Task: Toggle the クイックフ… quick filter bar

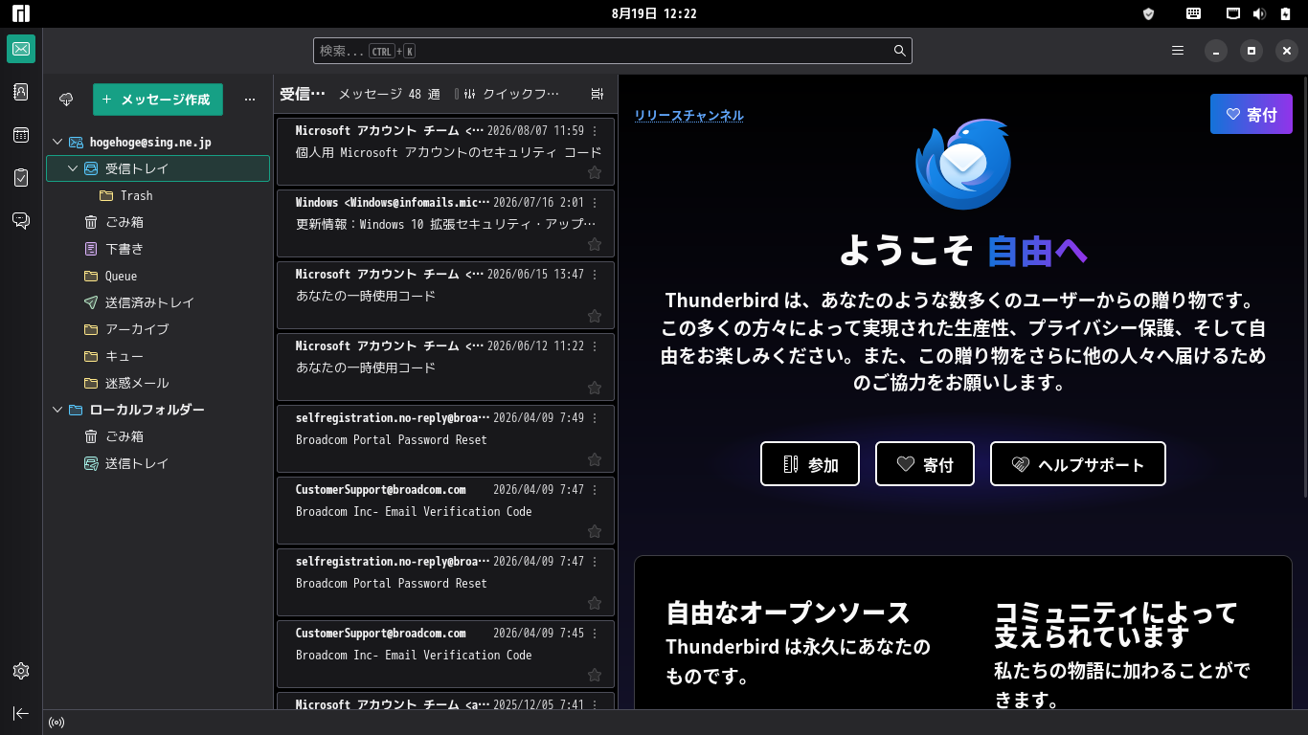Action: tap(512, 94)
